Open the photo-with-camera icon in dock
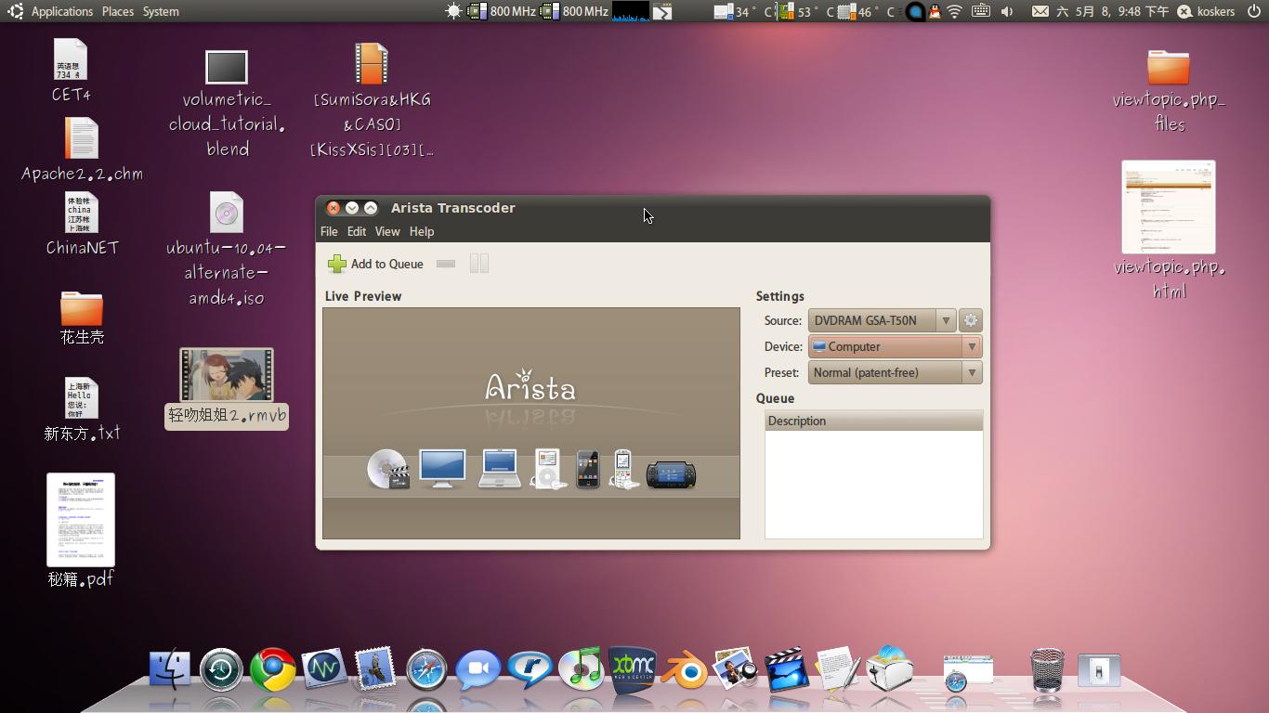 (x=736, y=668)
